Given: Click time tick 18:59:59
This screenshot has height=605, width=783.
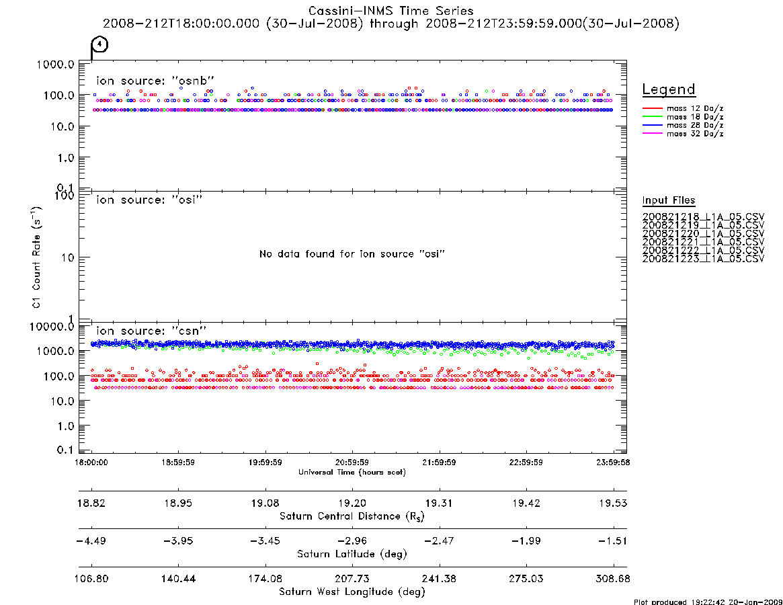Looking at the screenshot, I should point(178,462).
